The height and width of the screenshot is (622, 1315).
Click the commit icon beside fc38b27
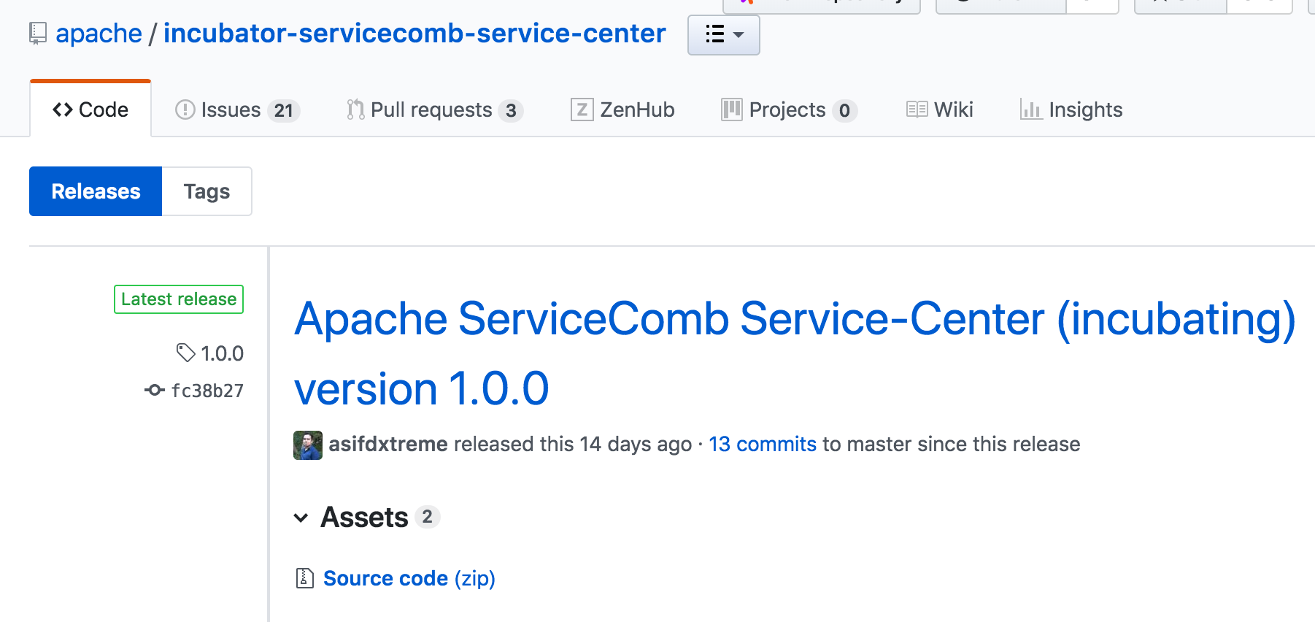[x=155, y=391]
